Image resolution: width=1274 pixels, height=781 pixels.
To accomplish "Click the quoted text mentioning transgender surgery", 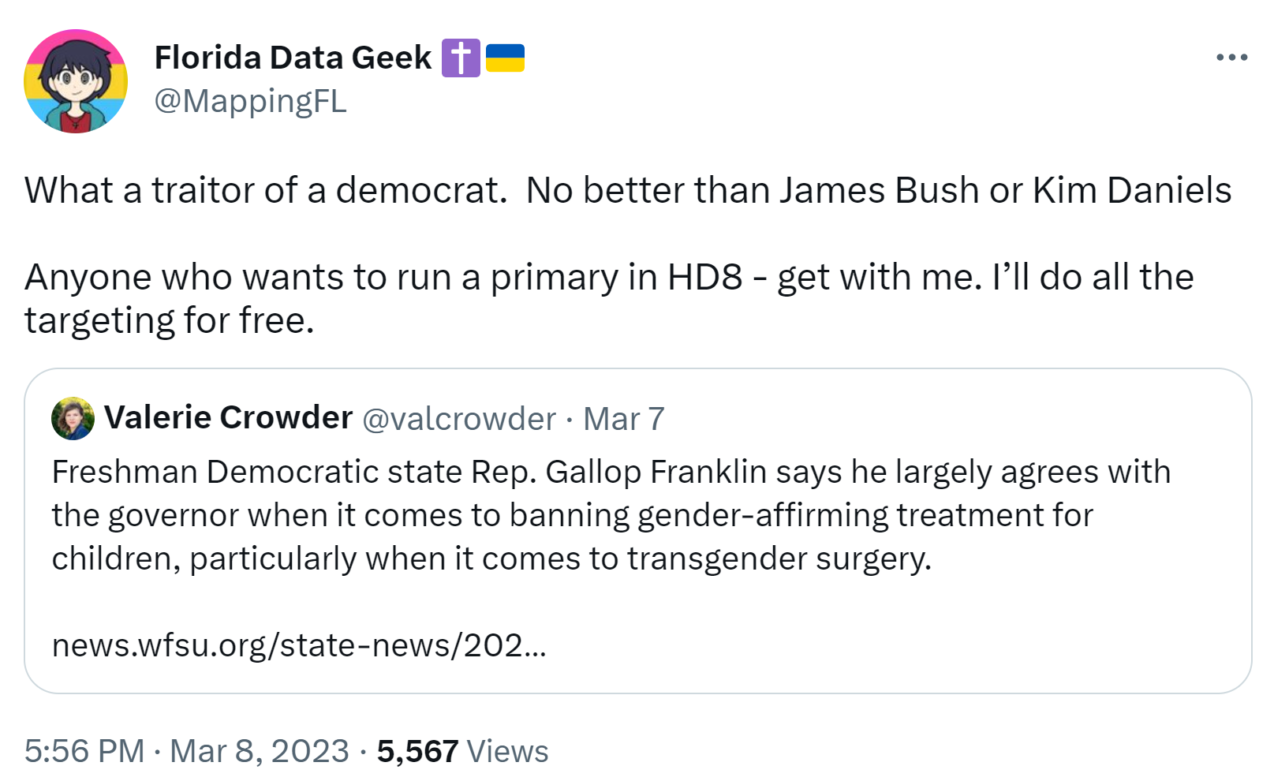I will [x=491, y=559].
